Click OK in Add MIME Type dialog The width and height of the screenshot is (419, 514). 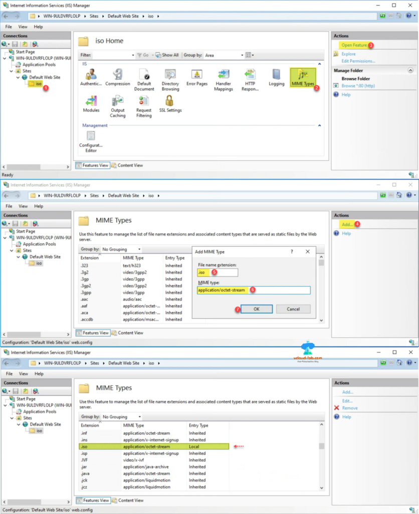tap(256, 309)
